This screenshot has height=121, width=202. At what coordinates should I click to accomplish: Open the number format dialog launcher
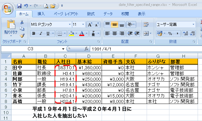[194, 42]
